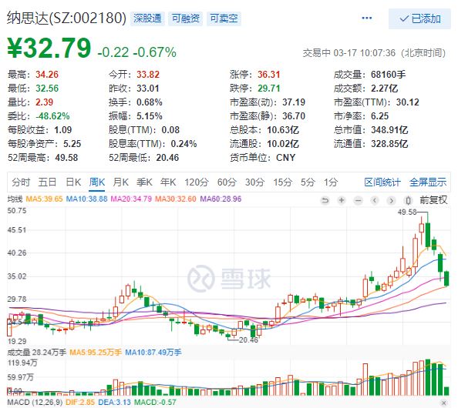
Task: Click the 最高 value 34.26
Action: point(47,75)
